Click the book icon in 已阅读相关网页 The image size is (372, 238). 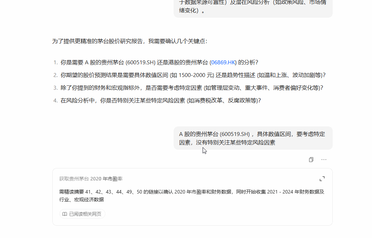(64, 214)
